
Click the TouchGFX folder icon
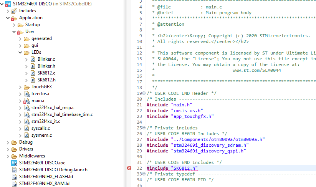click(x=26, y=87)
